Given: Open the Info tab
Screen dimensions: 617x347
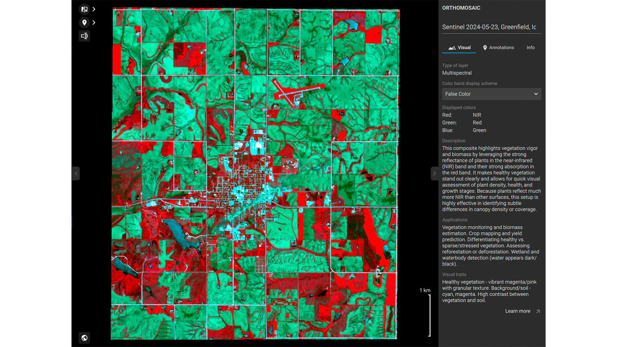Looking at the screenshot, I should (x=530, y=47).
